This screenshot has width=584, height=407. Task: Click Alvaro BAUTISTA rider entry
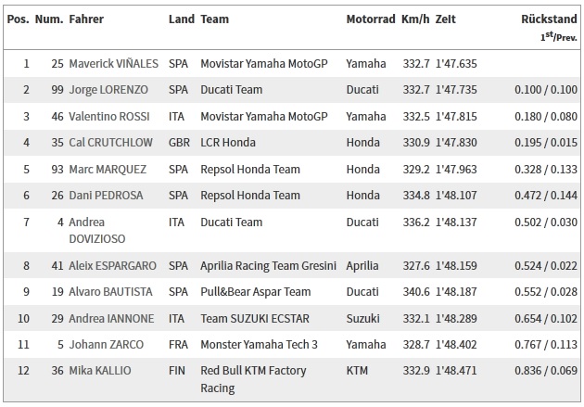110,291
